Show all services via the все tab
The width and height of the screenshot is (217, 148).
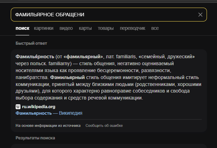155,28
